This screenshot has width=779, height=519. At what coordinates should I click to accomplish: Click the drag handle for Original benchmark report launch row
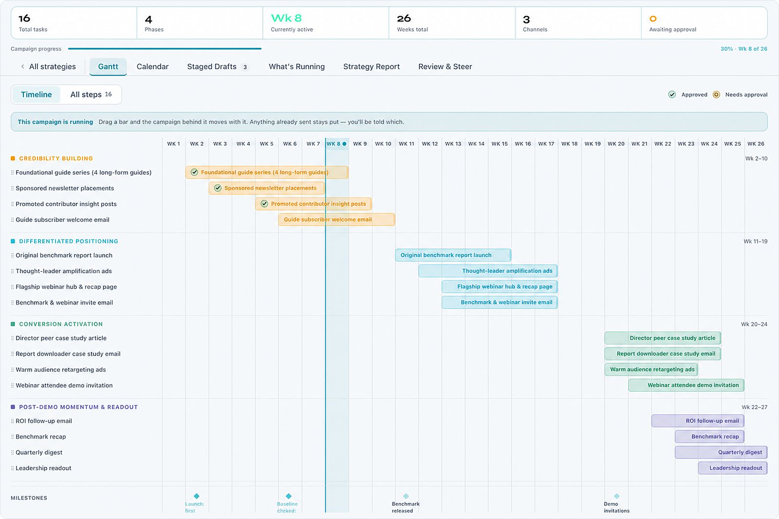(12, 255)
